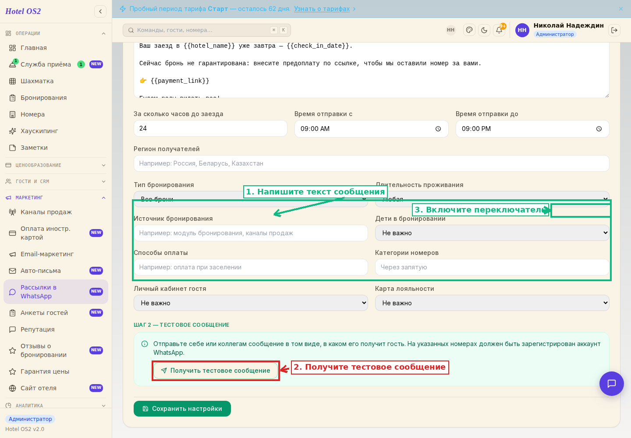631x438 pixels.
Task: Click 'Получить тестовое сообщение' button
Action: click(216, 371)
